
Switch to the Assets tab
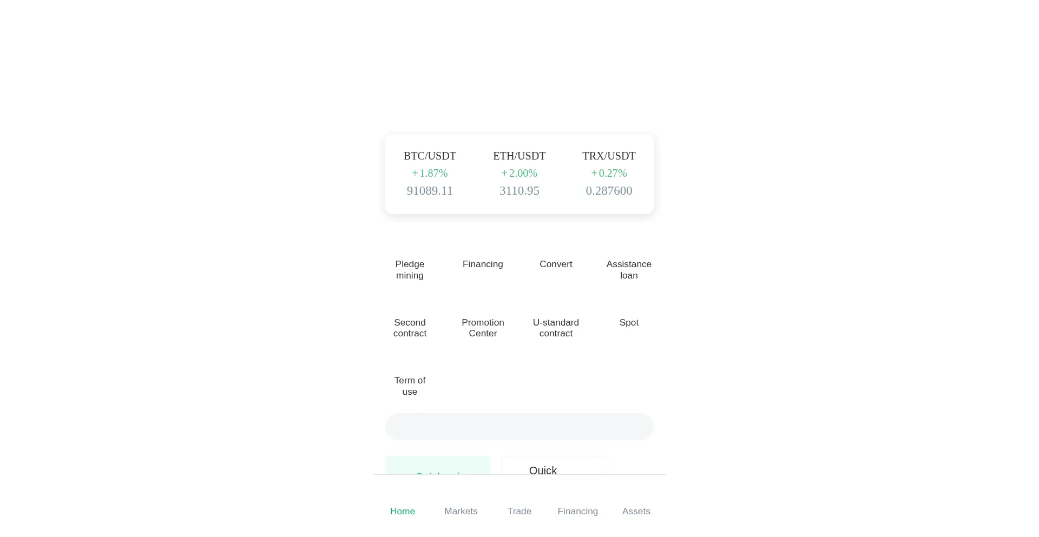click(x=636, y=512)
